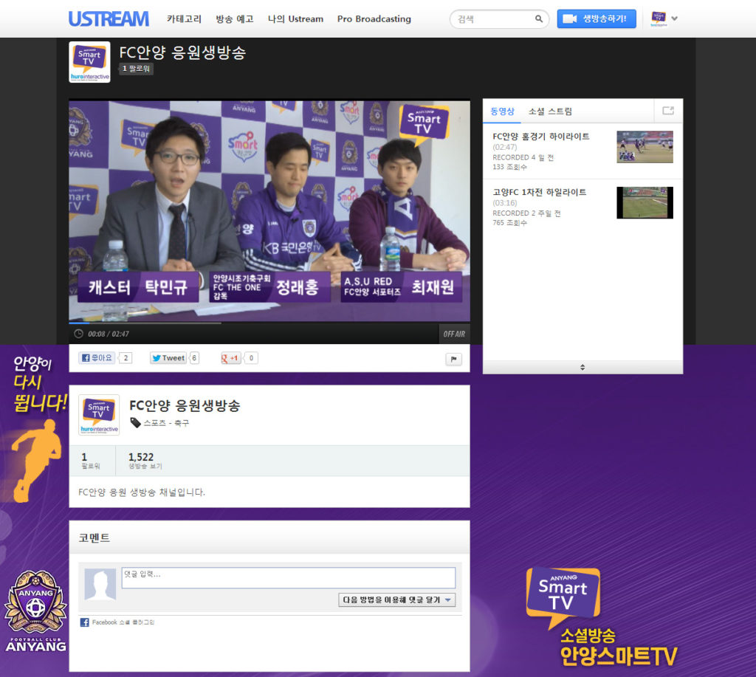Click the channel Smart TV logo in header
Screen dimensions: 756x677
coord(89,62)
